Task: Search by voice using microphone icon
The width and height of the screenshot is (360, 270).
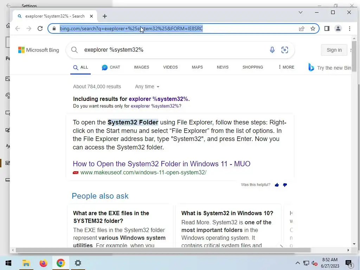Action: pos(272,50)
